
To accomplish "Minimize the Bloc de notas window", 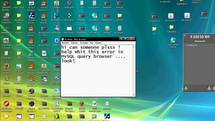I will click(121, 39).
